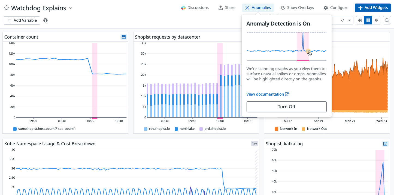Click the Network In legend color swatch

(x=276, y=129)
